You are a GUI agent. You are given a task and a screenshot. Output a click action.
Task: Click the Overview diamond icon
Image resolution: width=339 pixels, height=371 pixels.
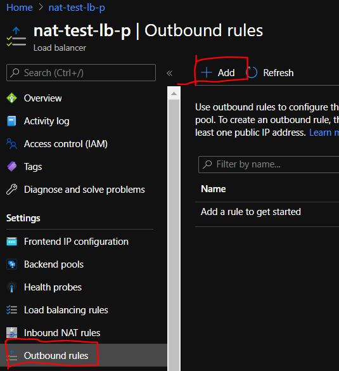click(x=11, y=98)
